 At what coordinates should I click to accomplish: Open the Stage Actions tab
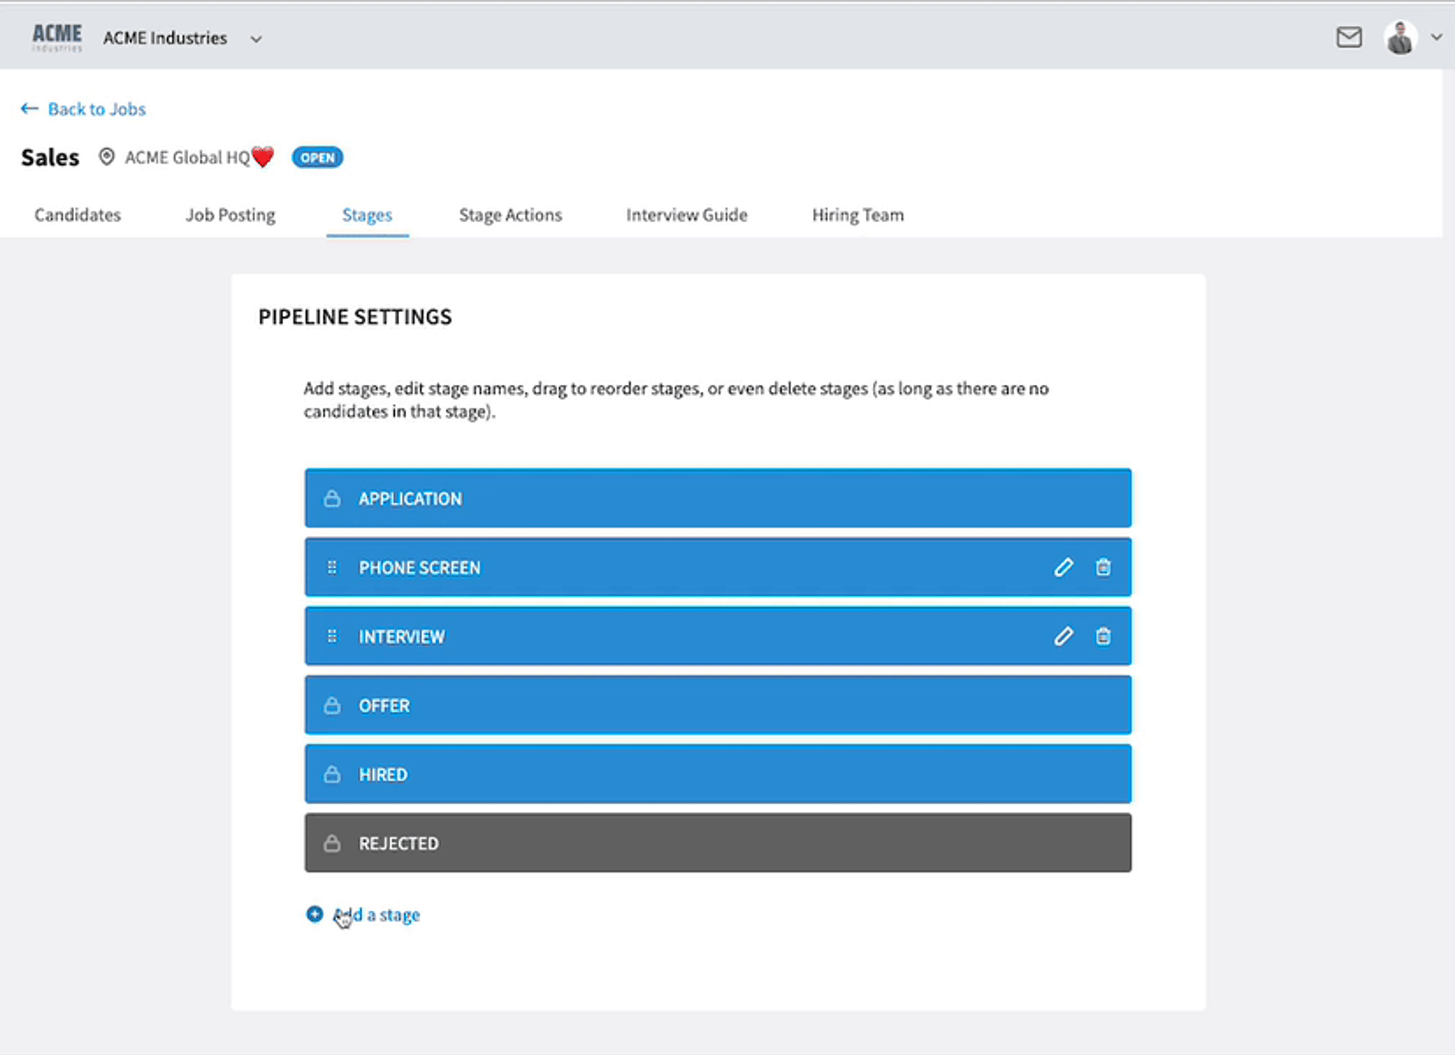[511, 215]
